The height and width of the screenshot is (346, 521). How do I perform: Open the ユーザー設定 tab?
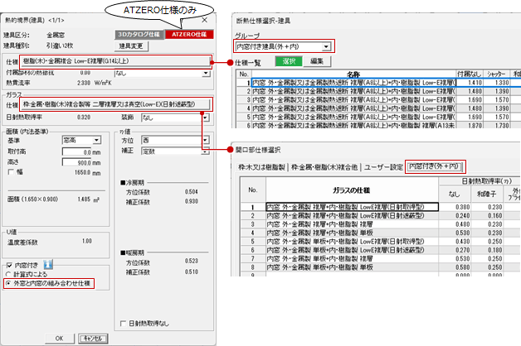[378, 166]
